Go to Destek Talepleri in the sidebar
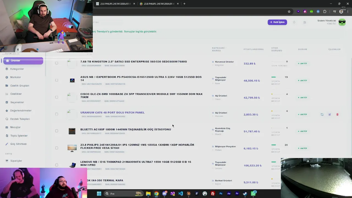352x198 pixels. point(20,119)
